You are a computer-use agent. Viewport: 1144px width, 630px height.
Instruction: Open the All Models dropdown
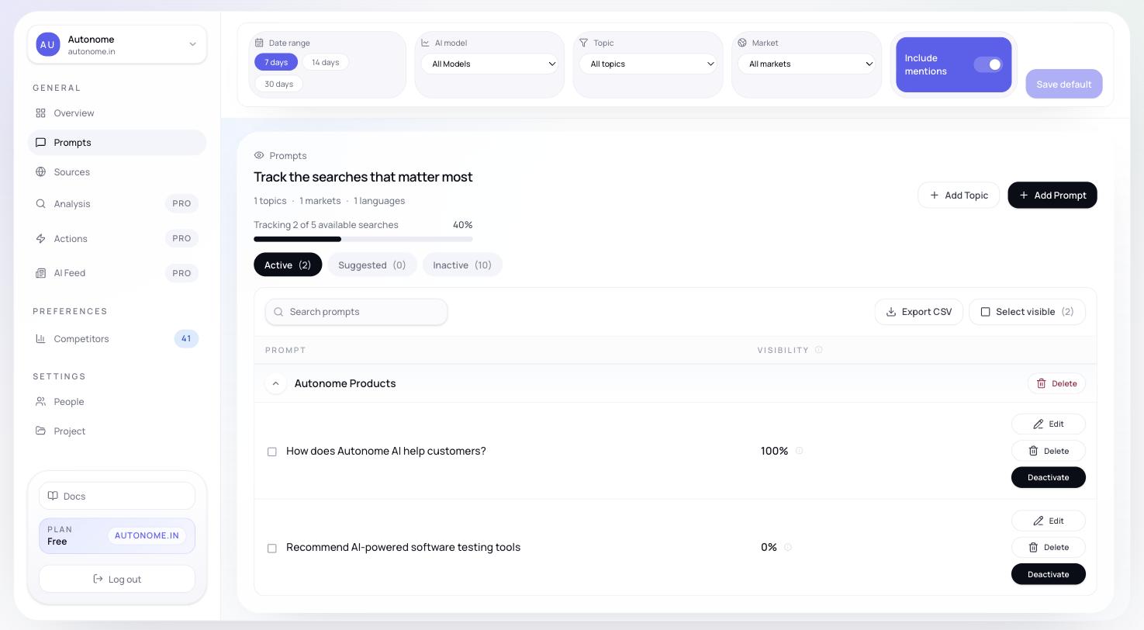(x=489, y=64)
